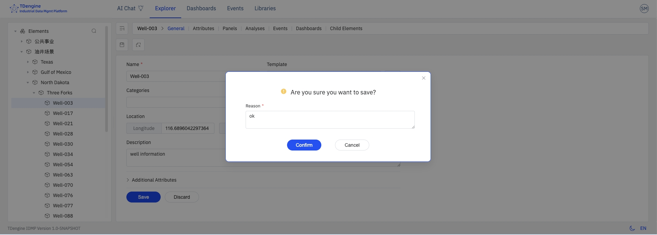Expand the Texas tree node
Screen dimensions: 657x235
pyautogui.click(x=28, y=62)
